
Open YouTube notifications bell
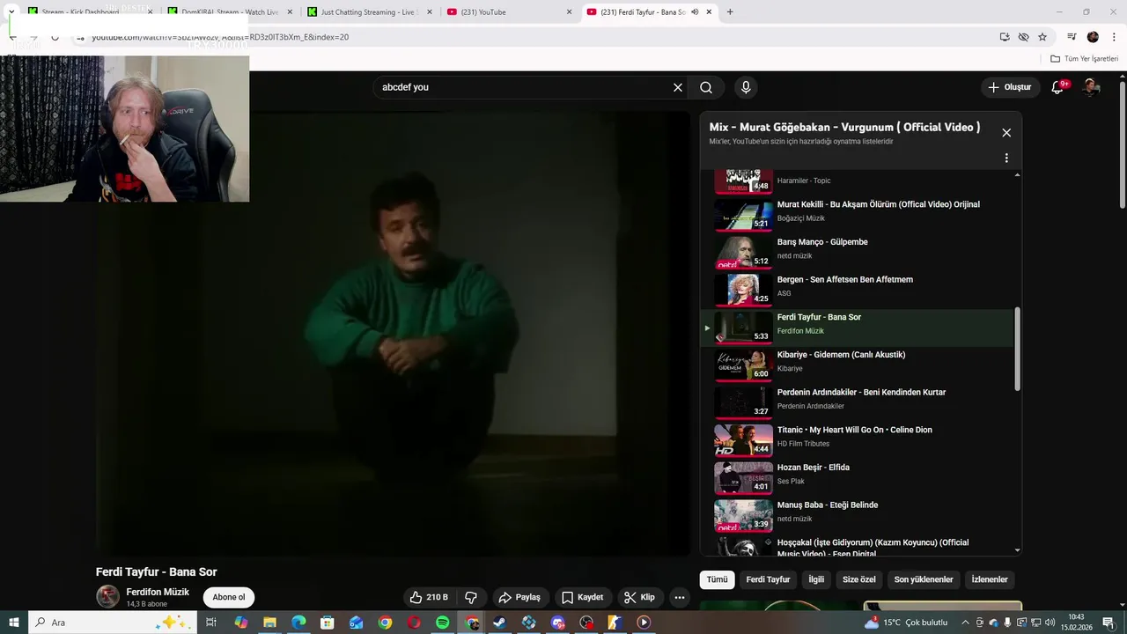pos(1058,87)
